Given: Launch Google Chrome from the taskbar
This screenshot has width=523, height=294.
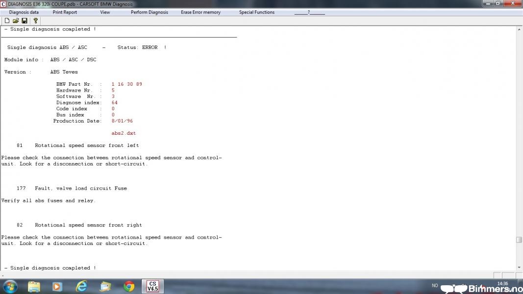Looking at the screenshot, I should point(129,287).
